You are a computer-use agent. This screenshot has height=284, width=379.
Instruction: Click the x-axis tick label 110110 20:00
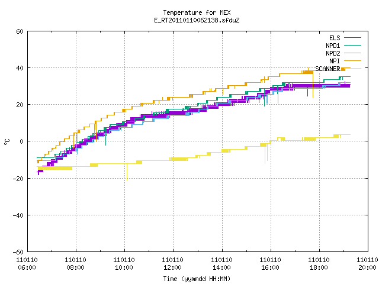pos(367,264)
